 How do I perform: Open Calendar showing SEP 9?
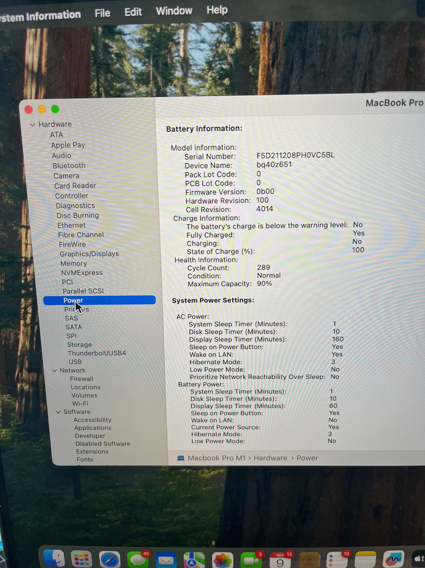[x=280, y=560]
